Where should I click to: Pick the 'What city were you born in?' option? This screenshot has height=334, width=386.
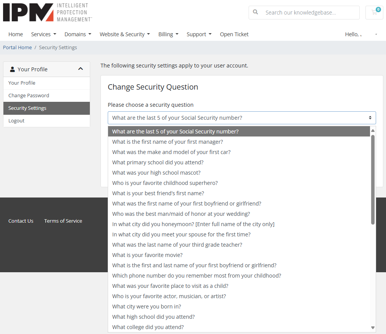[146, 306]
